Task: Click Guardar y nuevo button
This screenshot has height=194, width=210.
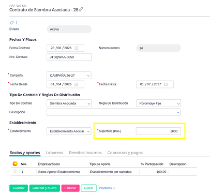Action: [x=44, y=188]
